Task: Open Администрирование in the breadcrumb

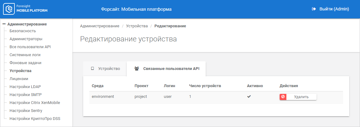Action: (x=99, y=26)
